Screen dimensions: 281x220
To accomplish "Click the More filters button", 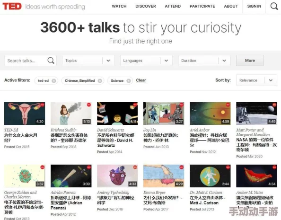I will pyautogui.click(x=250, y=61).
